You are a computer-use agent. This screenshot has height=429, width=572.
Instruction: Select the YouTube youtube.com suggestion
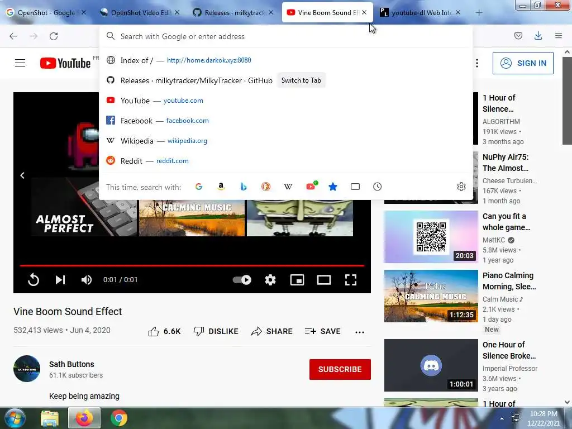click(286, 101)
